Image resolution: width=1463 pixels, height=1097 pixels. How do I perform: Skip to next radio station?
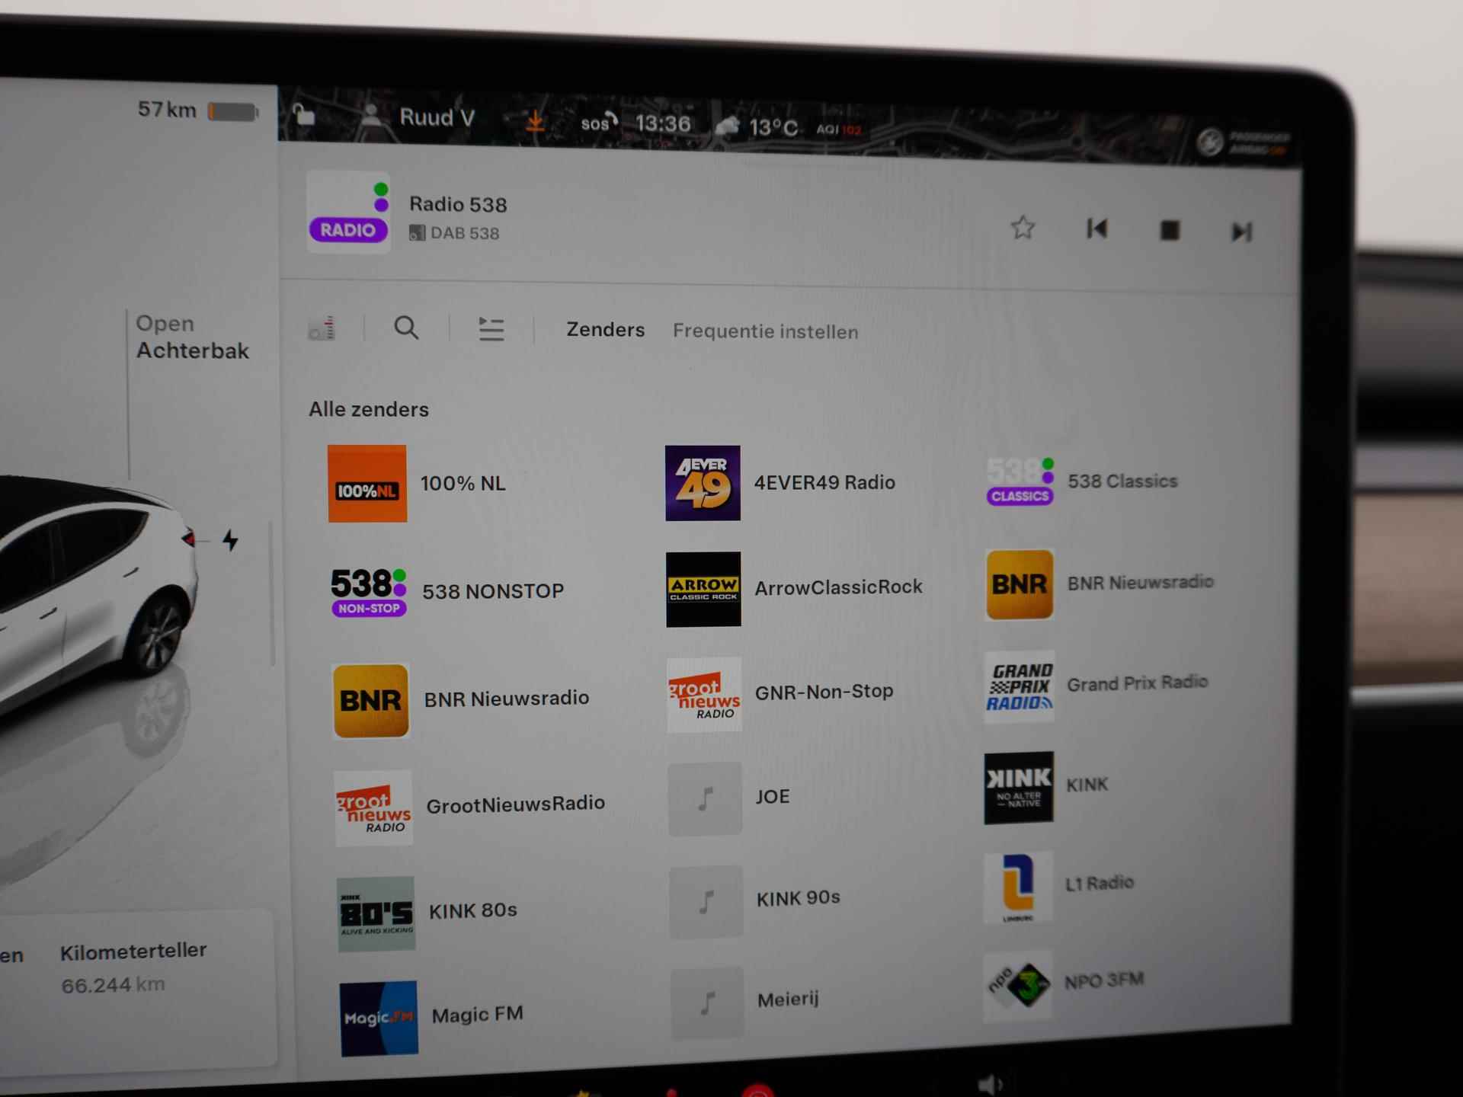(x=1242, y=232)
